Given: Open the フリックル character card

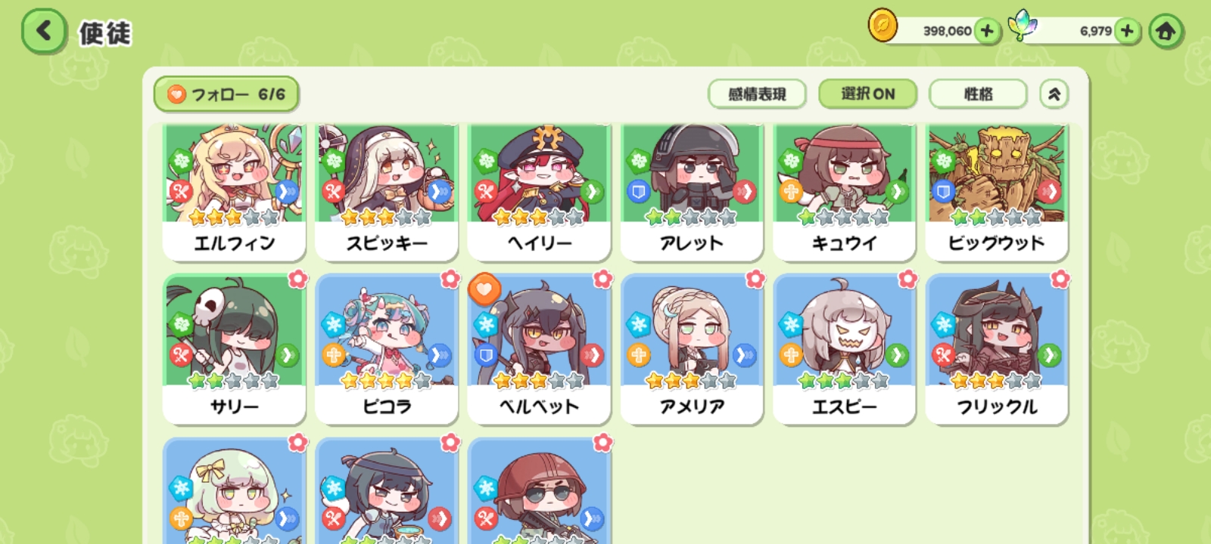Looking at the screenshot, I should coord(996,349).
